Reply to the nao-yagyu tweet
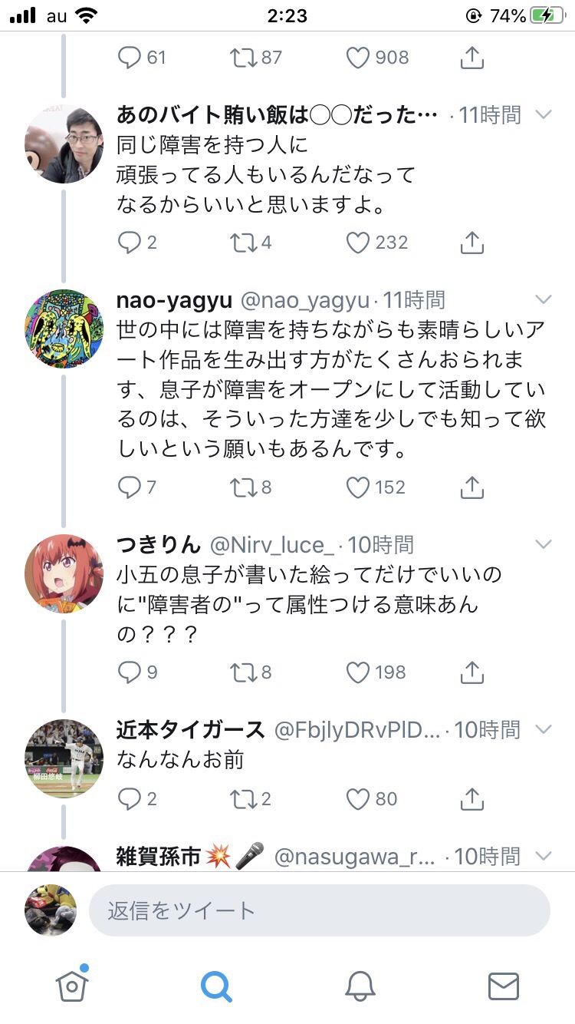This screenshot has height=1024, width=575. [130, 487]
